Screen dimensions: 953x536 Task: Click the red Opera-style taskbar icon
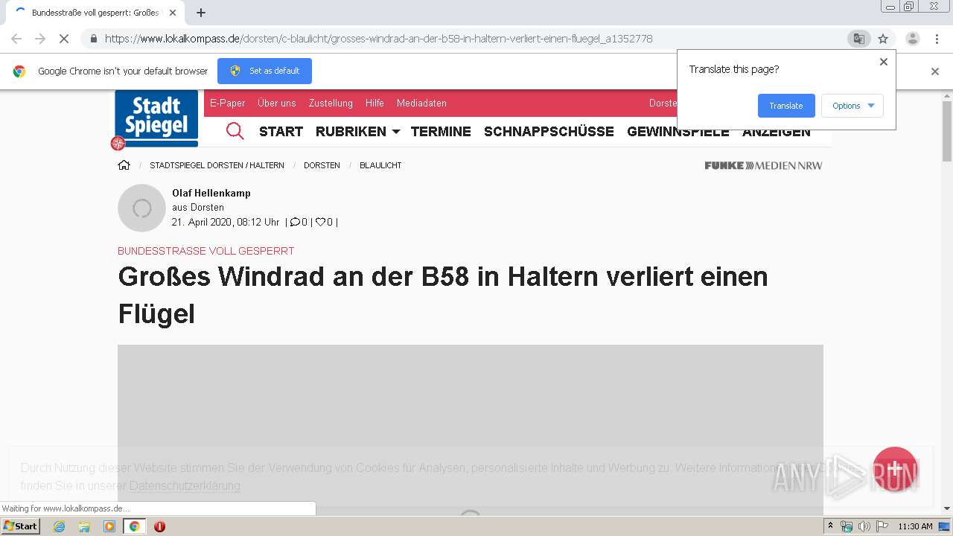pos(159,526)
